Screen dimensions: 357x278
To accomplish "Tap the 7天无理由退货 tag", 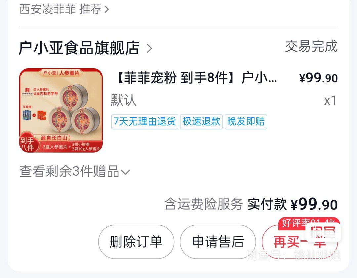I will [x=144, y=122].
